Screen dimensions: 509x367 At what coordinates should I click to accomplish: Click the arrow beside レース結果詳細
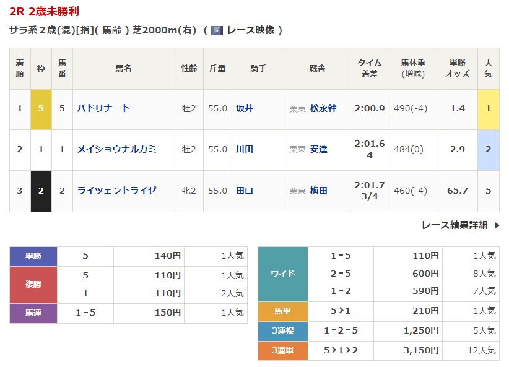497,225
